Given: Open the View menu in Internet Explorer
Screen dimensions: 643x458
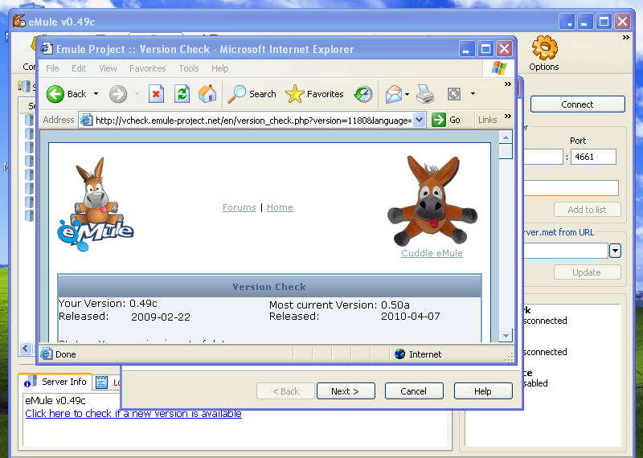Looking at the screenshot, I should pos(108,68).
